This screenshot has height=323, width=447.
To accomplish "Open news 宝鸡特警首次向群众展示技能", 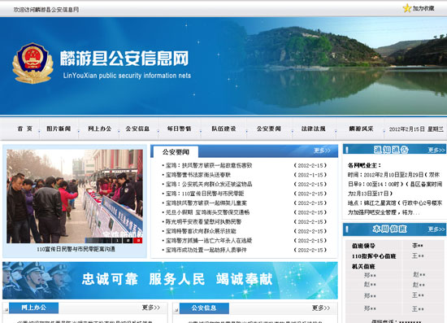I will pyautogui.click(x=201, y=231).
